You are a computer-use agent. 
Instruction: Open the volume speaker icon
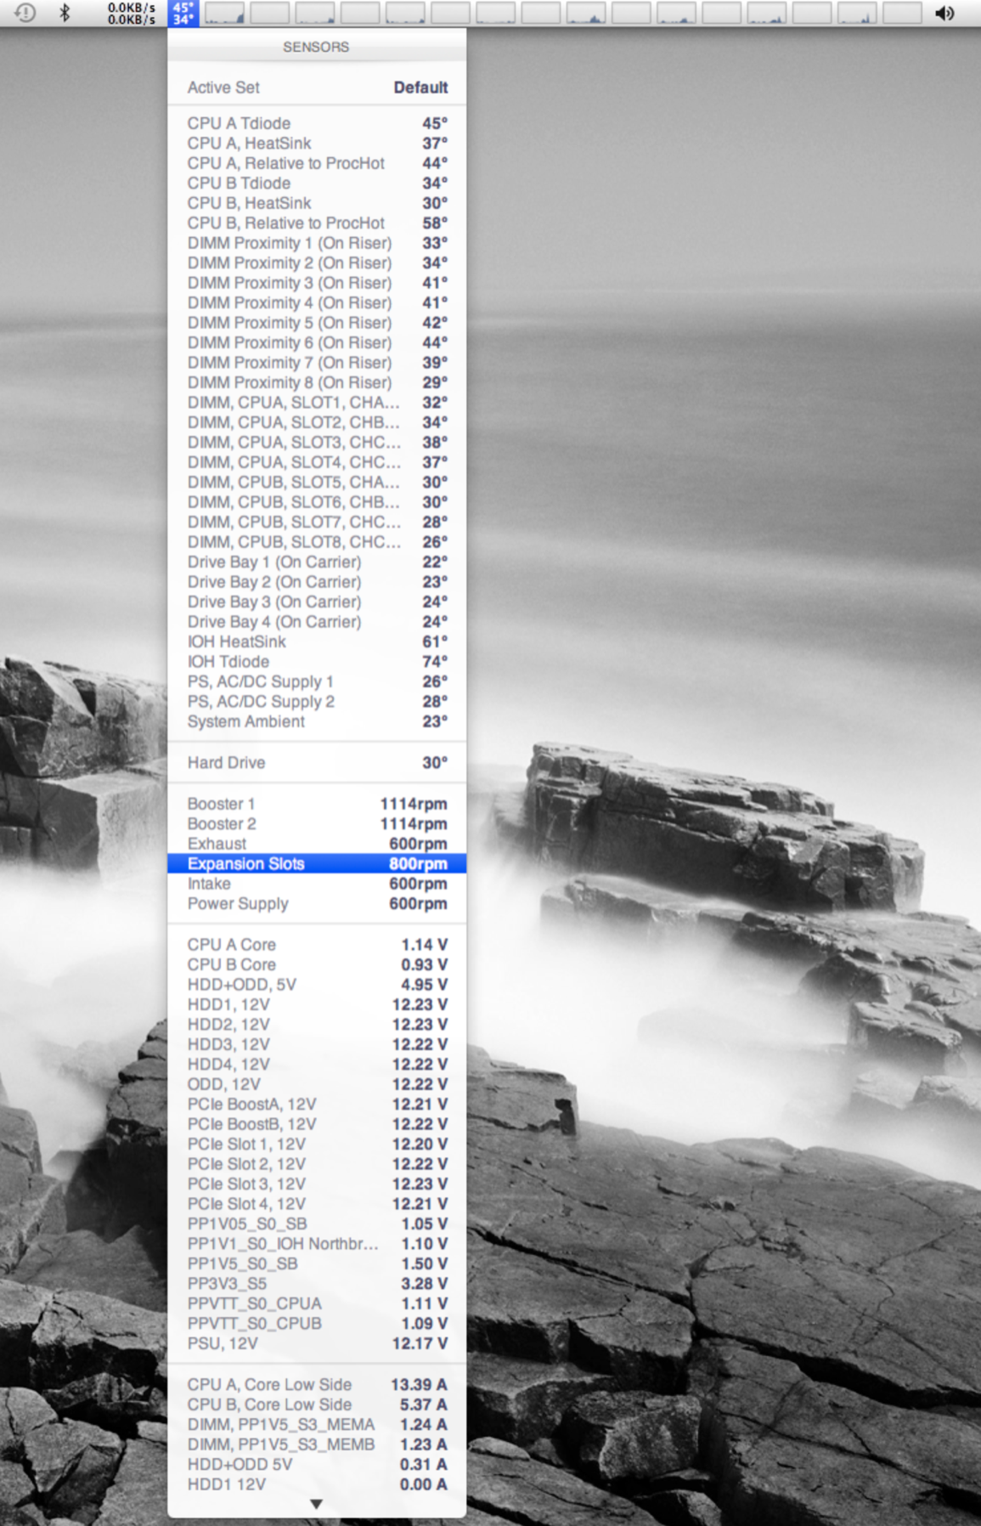(x=944, y=13)
